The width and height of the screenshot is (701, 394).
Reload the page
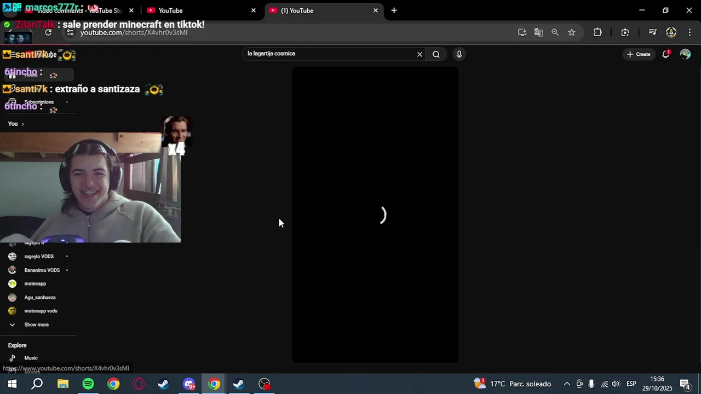point(48,32)
